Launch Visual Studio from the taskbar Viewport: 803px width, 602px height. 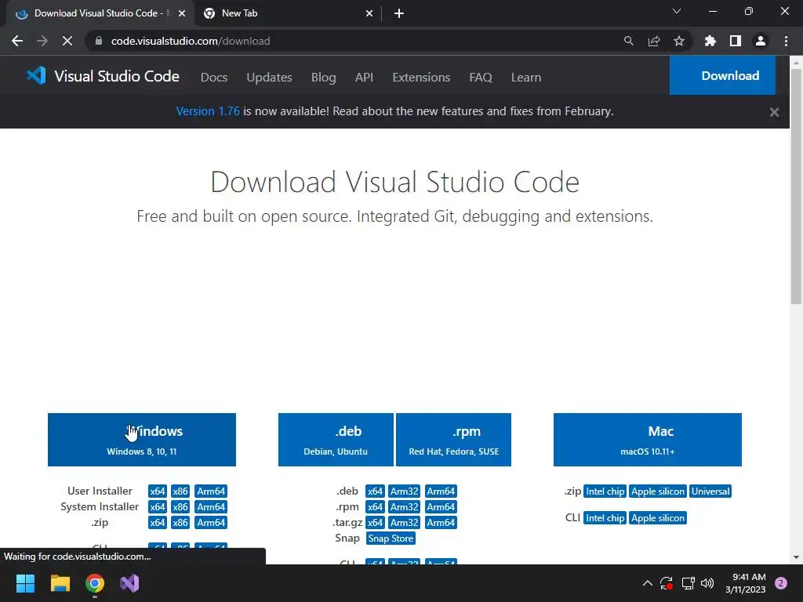pyautogui.click(x=129, y=583)
